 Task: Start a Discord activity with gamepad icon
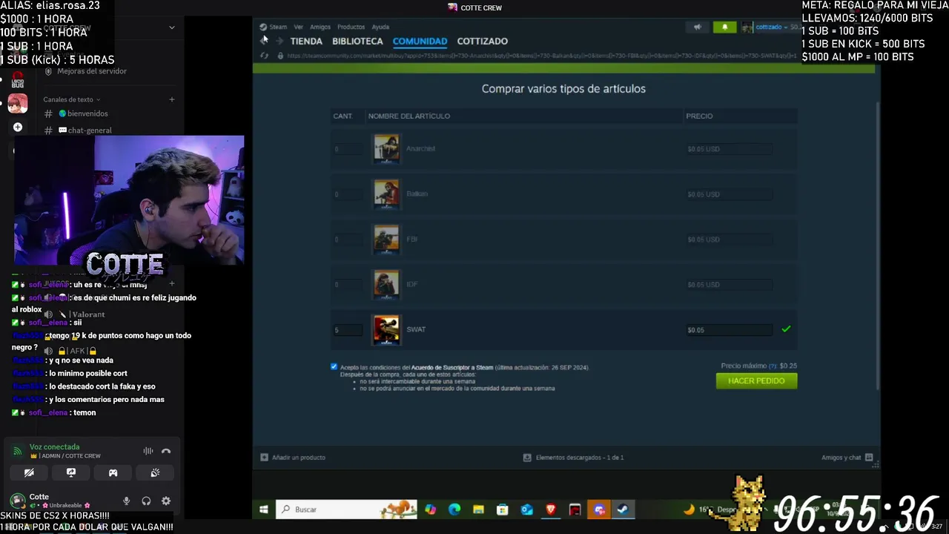[x=113, y=472]
